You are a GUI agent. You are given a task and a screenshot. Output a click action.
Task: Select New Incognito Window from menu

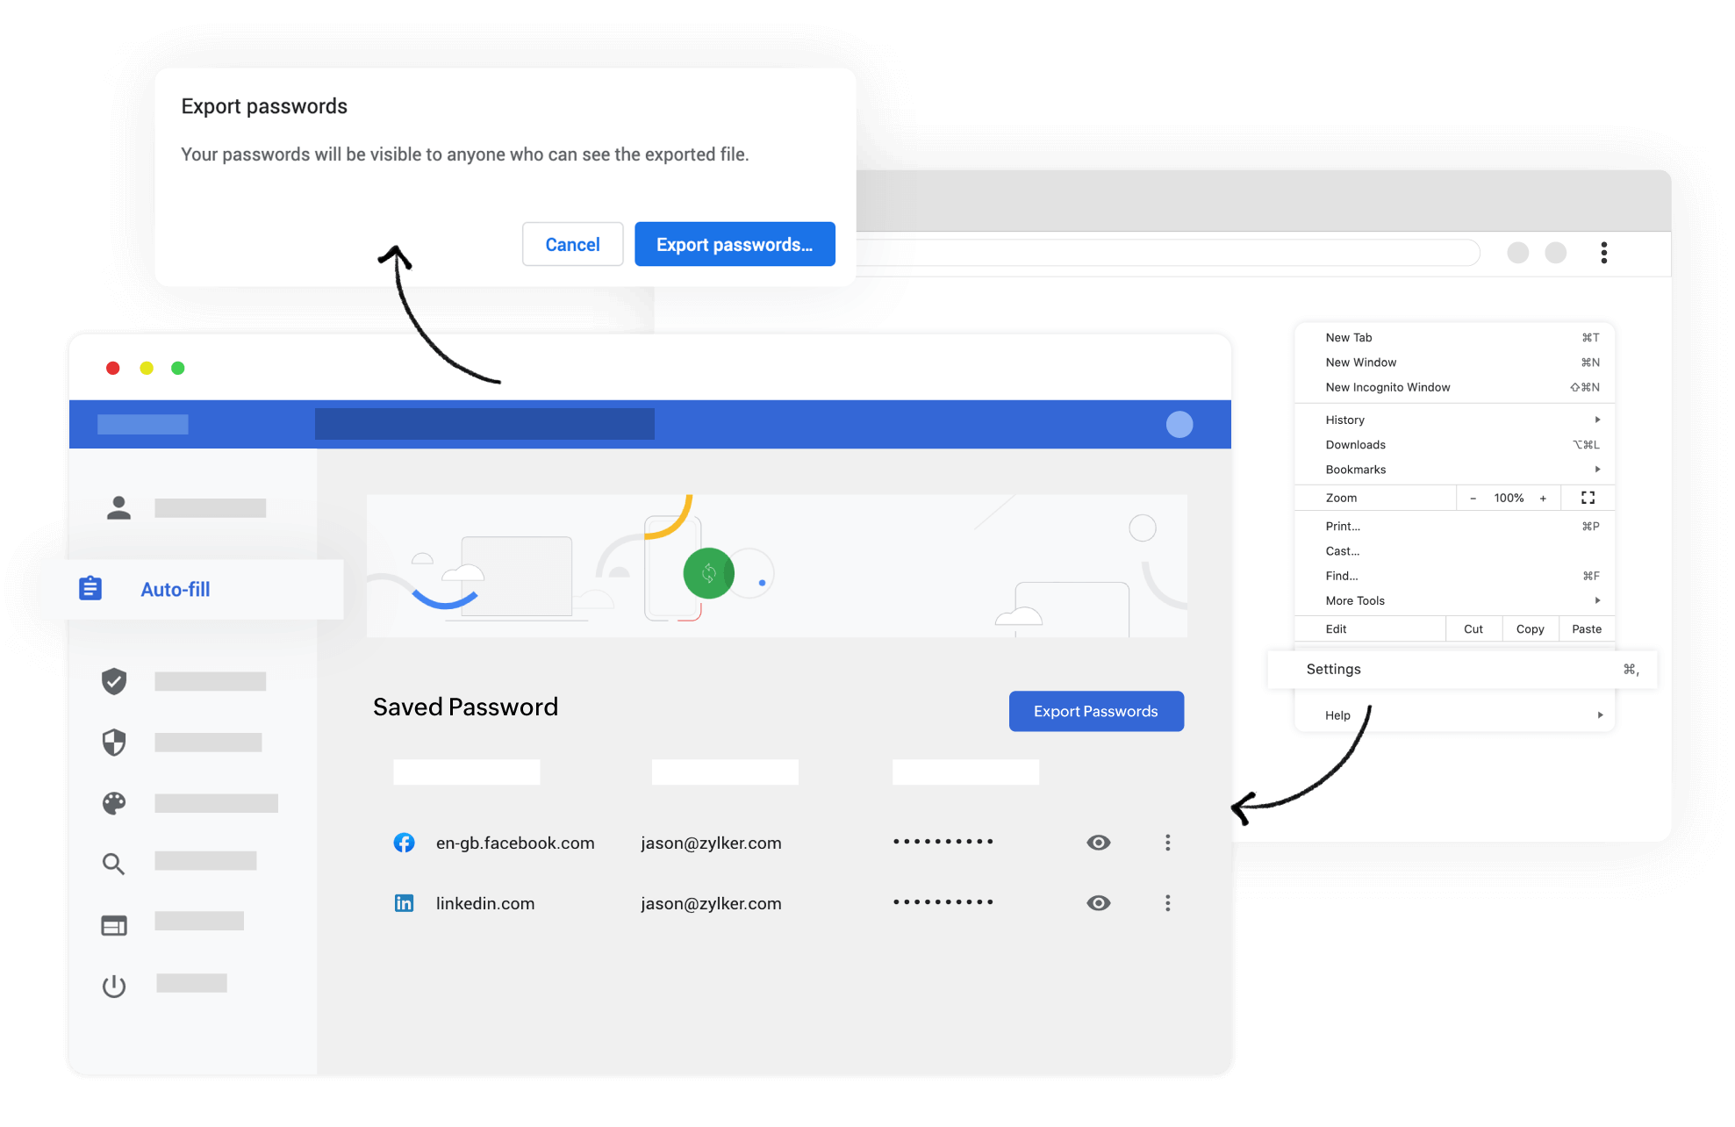1387,386
